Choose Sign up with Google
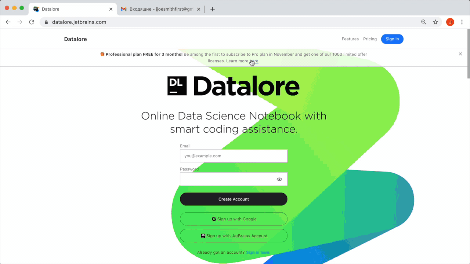Screen dimensions: 470x264 (234, 219)
